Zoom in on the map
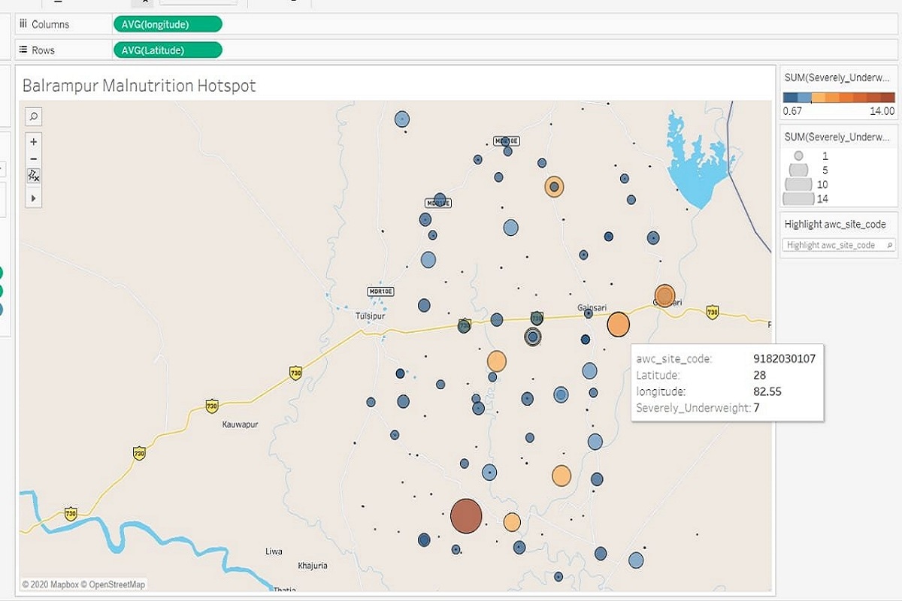This screenshot has height=601, width=902. tap(34, 142)
